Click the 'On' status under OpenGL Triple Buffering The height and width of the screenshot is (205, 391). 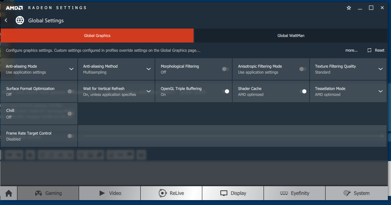point(163,94)
